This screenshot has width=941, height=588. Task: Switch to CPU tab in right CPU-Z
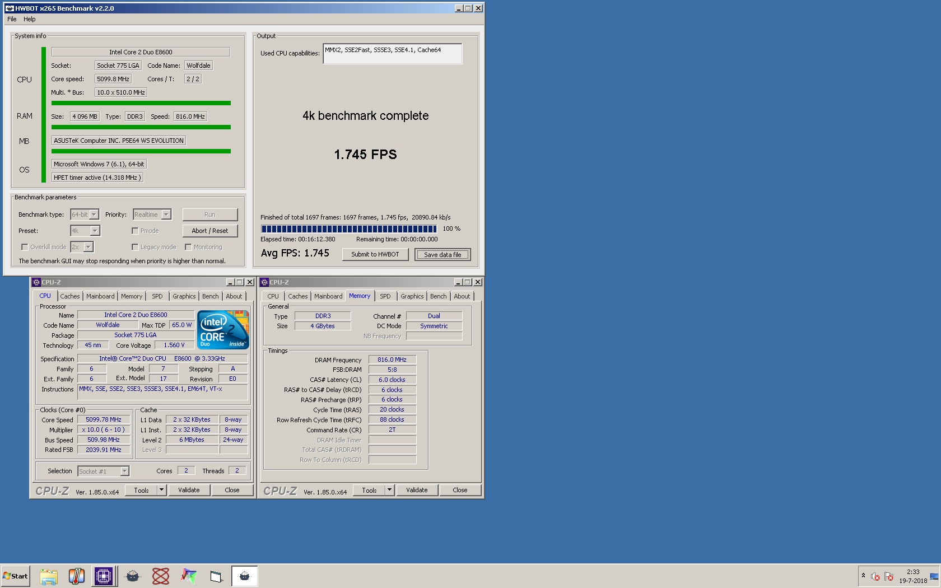pos(273,296)
